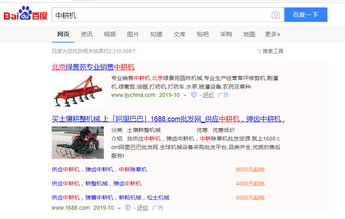345x219 pixels.
Task: Open the 图片 tab
Action: (x=133, y=34)
